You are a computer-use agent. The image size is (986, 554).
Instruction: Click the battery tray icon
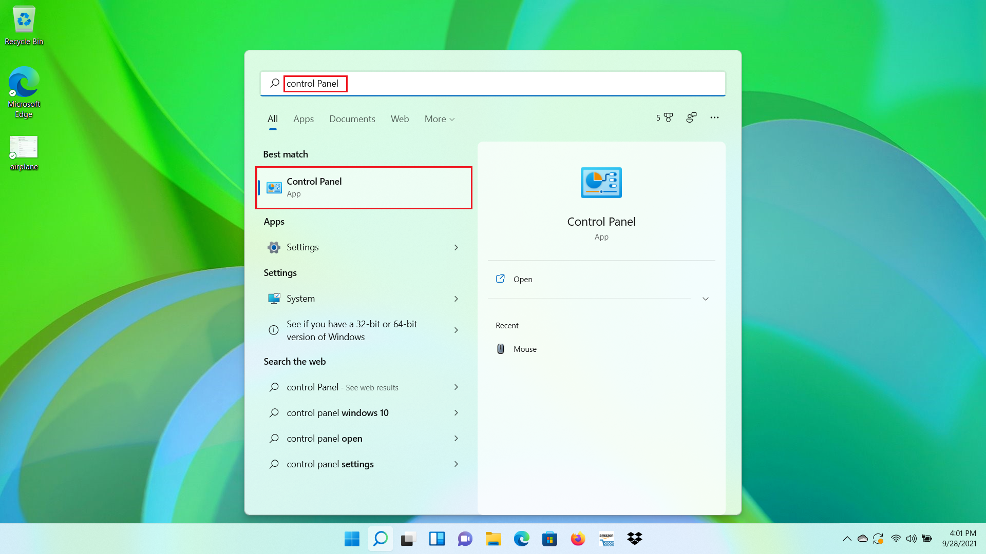pyautogui.click(x=927, y=539)
